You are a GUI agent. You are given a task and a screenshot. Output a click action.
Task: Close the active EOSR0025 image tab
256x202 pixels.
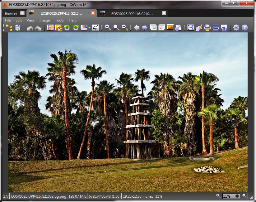[x=93, y=13]
